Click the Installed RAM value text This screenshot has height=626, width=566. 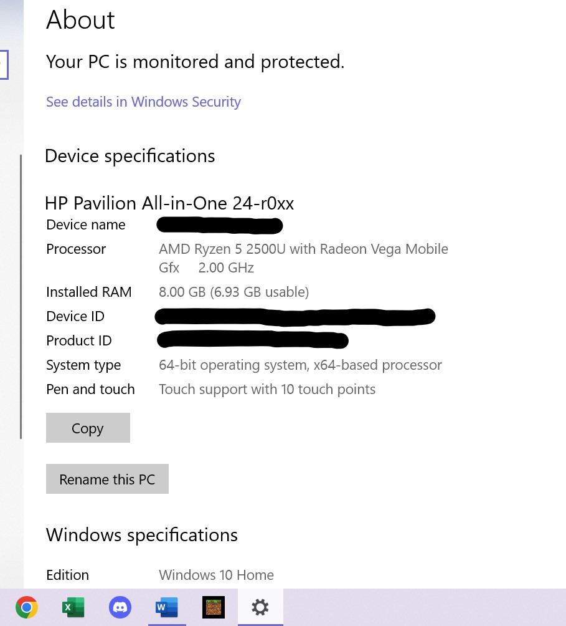pos(233,291)
